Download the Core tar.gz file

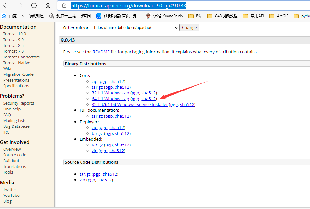click(97, 87)
